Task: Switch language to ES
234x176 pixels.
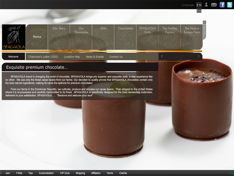Action: (199, 11)
